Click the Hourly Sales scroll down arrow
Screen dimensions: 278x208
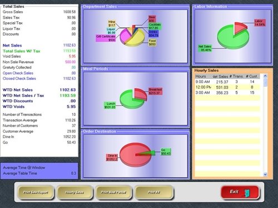click(265, 174)
